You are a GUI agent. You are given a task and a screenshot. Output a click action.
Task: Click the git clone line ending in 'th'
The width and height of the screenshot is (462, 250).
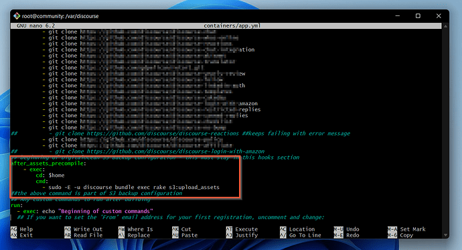(144, 86)
